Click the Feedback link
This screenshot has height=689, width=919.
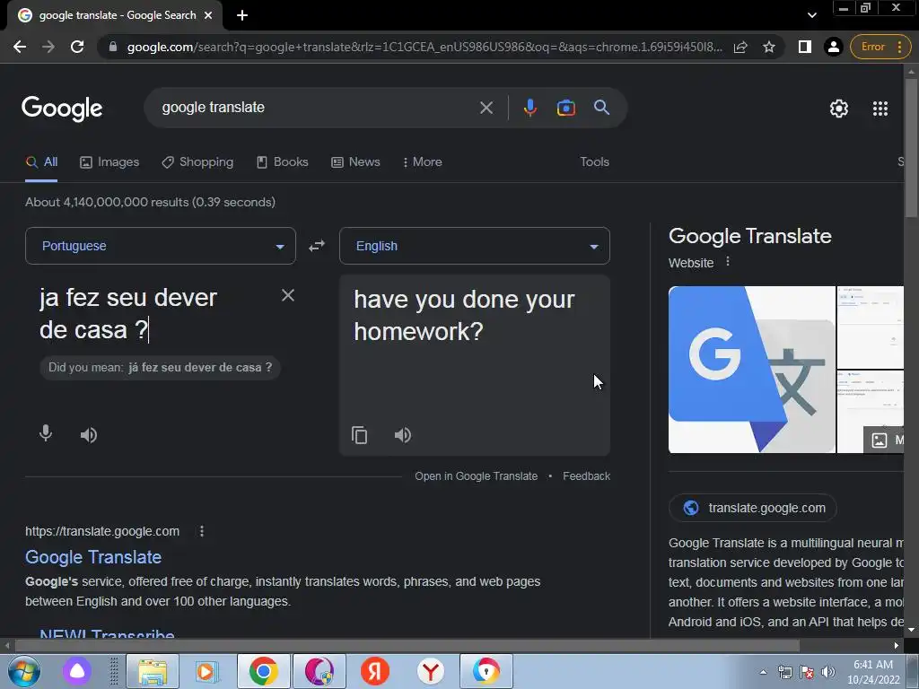[586, 476]
